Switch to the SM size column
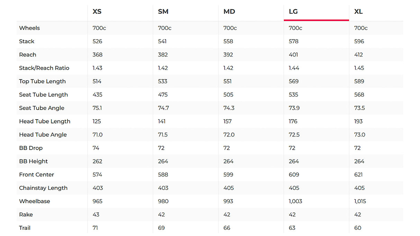This screenshot has height=236, width=420. click(x=163, y=11)
